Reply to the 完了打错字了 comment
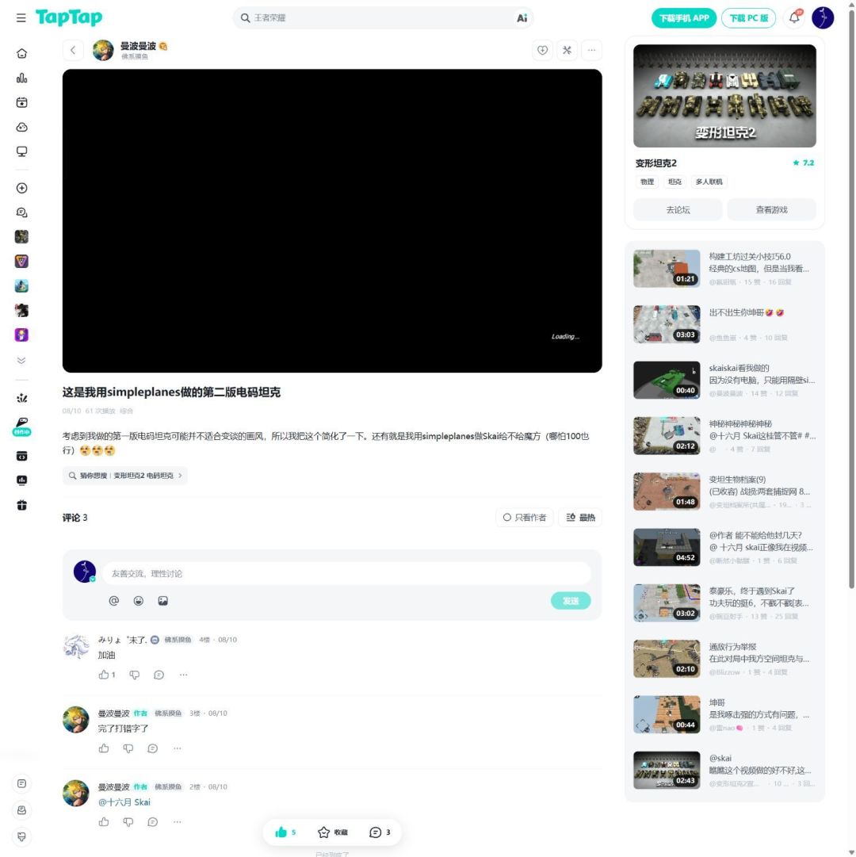This screenshot has width=856, height=857. click(152, 748)
